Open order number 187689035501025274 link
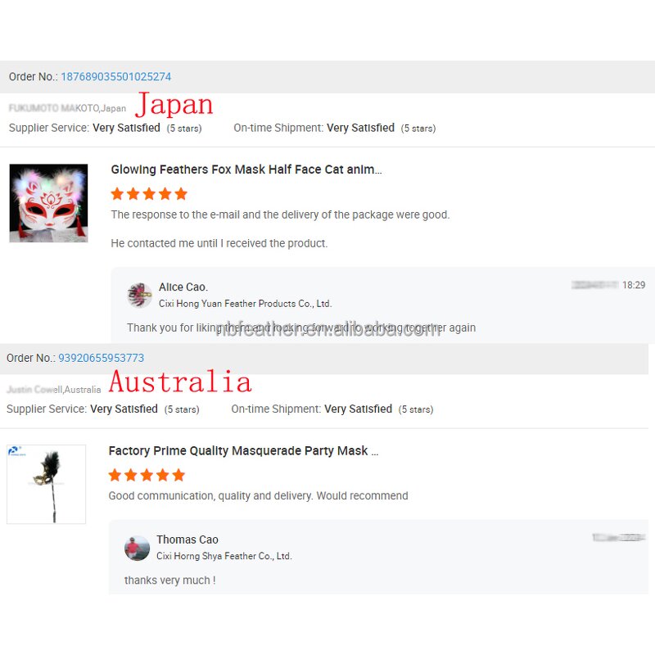The width and height of the screenshot is (655, 655). click(x=115, y=77)
